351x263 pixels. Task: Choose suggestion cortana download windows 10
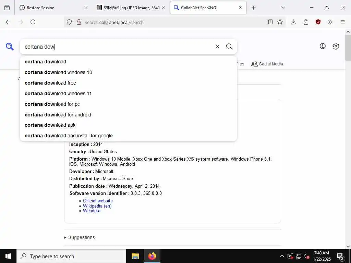pos(128,72)
